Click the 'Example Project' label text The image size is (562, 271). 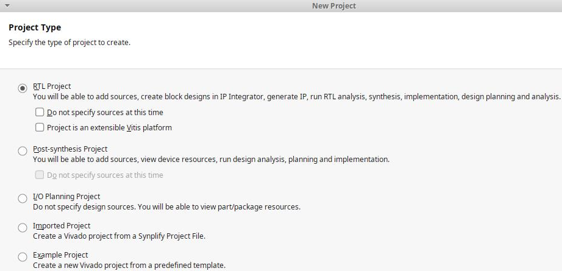[60, 255]
